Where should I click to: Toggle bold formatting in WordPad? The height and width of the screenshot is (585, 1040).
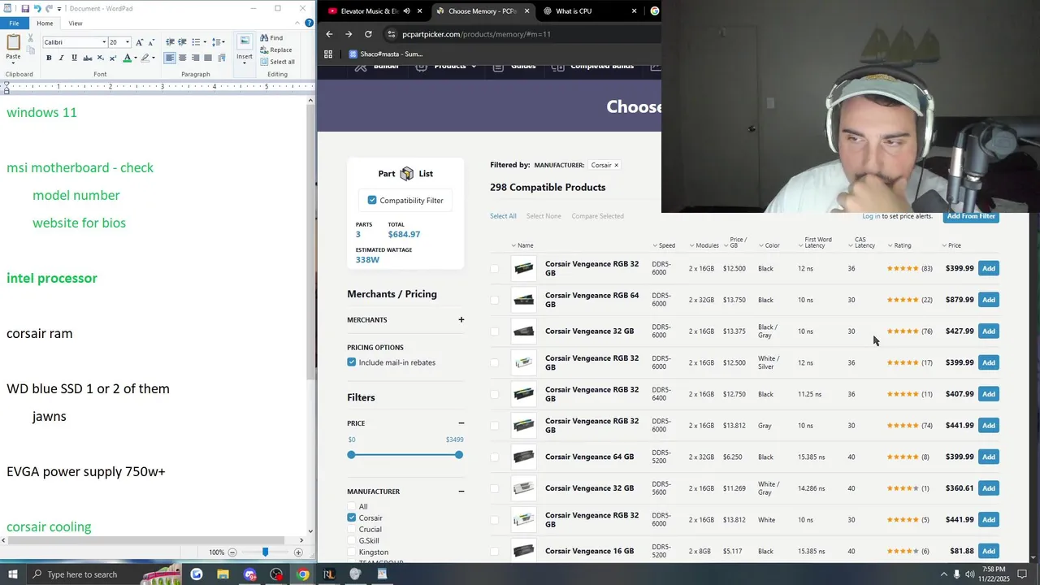[49, 58]
